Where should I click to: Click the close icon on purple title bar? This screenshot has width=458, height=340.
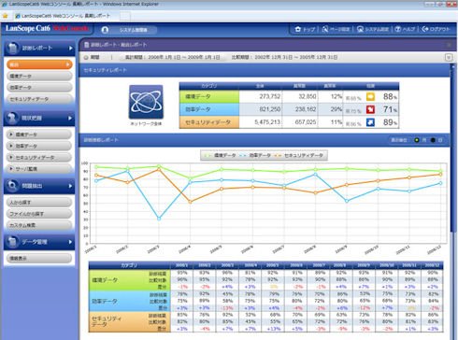449,45
